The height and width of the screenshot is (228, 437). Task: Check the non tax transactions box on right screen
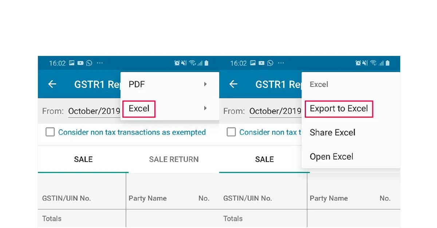(x=231, y=132)
